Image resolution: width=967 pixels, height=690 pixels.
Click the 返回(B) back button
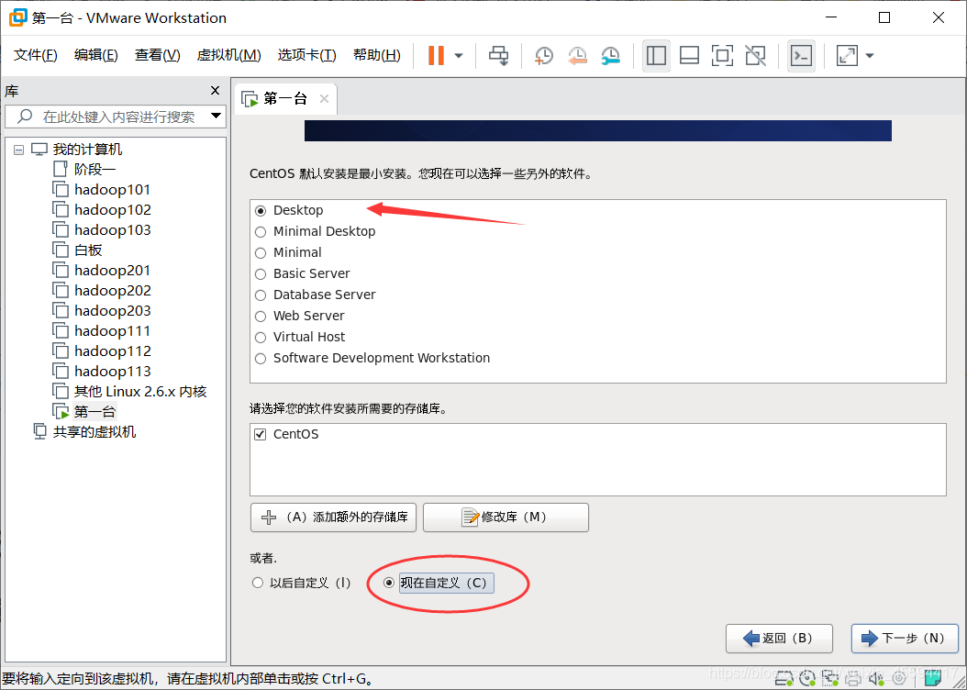(x=779, y=639)
